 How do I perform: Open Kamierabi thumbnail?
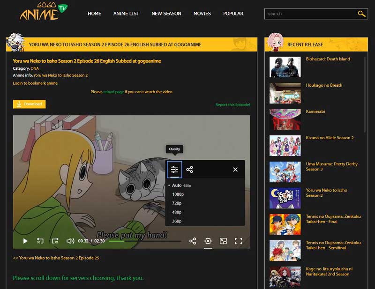[285, 119]
